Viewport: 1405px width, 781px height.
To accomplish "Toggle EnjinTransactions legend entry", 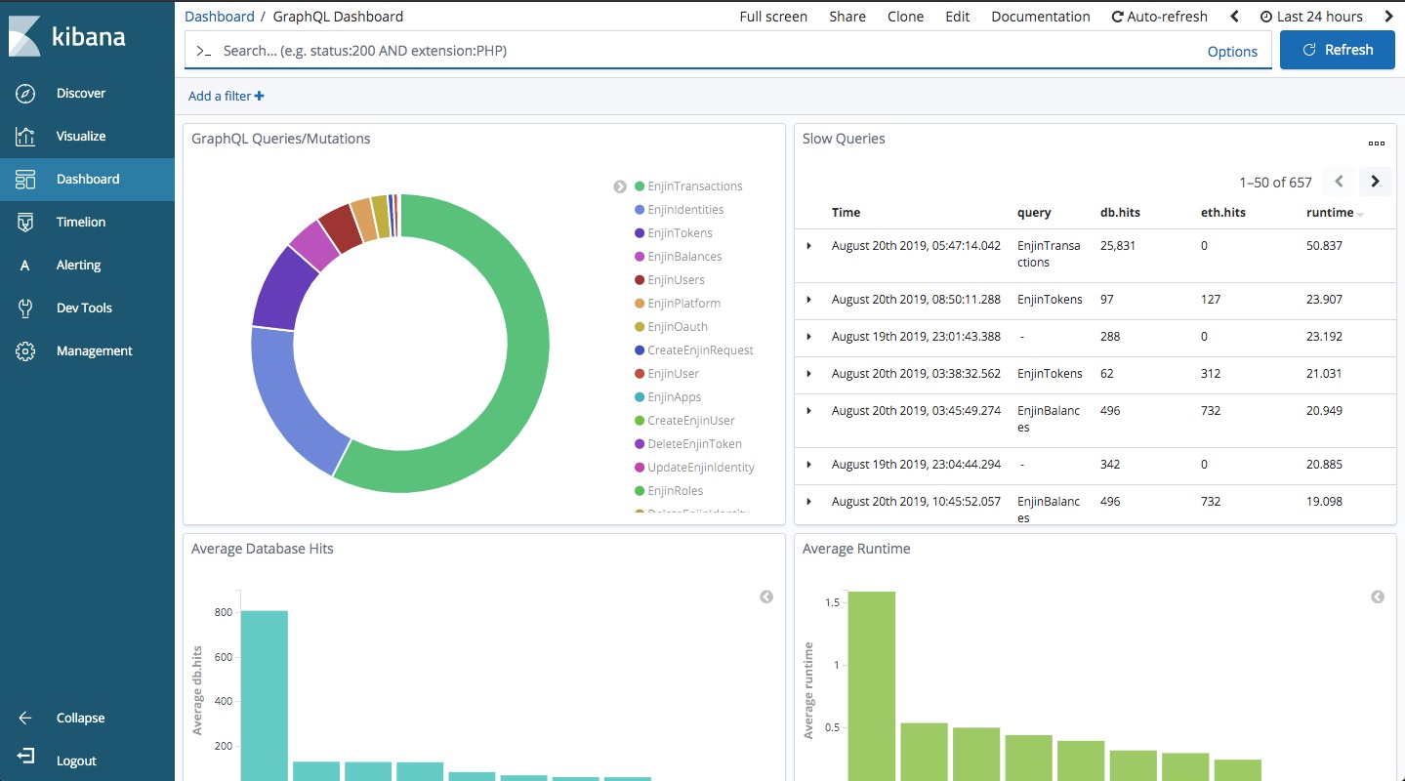I will pyautogui.click(x=688, y=186).
